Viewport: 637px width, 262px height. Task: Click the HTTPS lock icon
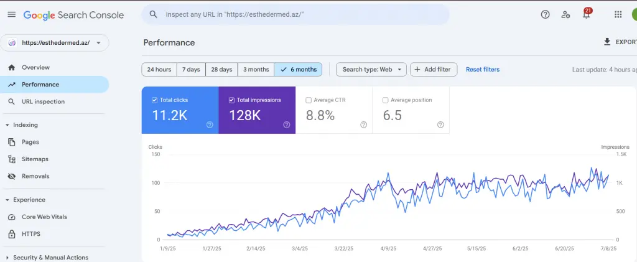(x=12, y=234)
